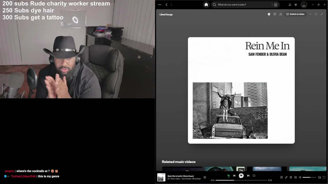Mute playback with the speaker icon

pos(300,177)
